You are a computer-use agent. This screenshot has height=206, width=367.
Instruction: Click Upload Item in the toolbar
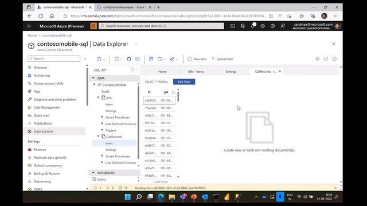click(222, 59)
